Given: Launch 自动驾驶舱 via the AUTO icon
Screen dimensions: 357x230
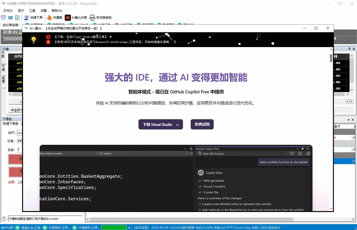Looking at the screenshot, I should tap(92, 17).
